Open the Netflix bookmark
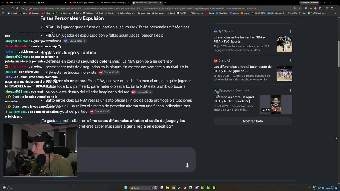340x191 pixels. (x=210, y=13)
